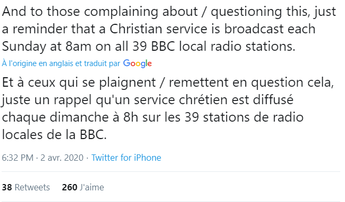Click 'locales de la BBC.' closing line

54,134
